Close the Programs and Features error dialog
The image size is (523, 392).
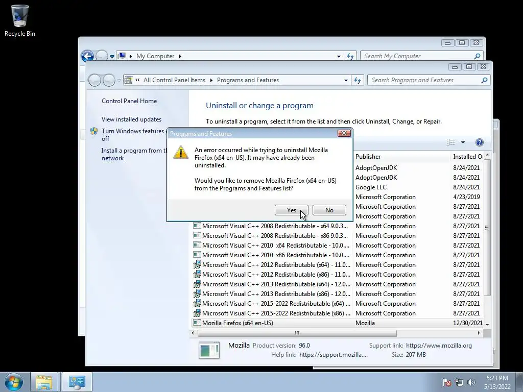click(344, 133)
